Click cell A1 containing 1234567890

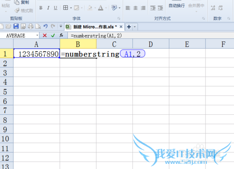point(37,54)
